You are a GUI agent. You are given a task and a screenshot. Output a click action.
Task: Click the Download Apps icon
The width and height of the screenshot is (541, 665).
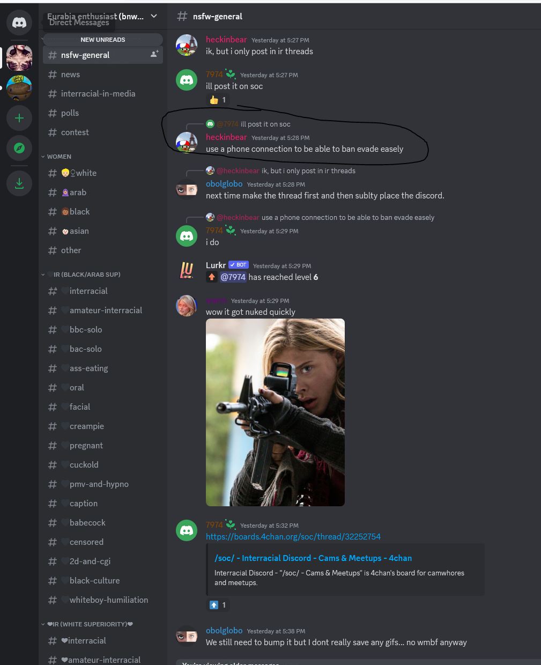click(x=19, y=183)
